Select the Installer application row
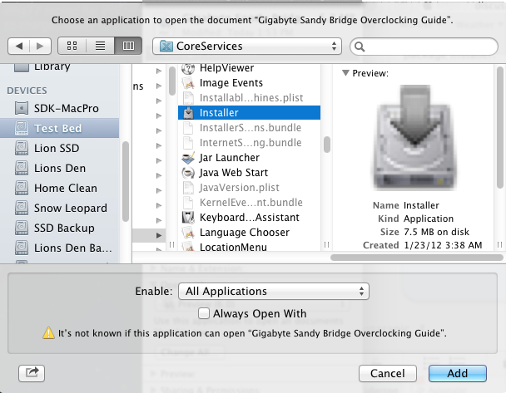Viewport: 506px width, 393px height. pos(249,113)
